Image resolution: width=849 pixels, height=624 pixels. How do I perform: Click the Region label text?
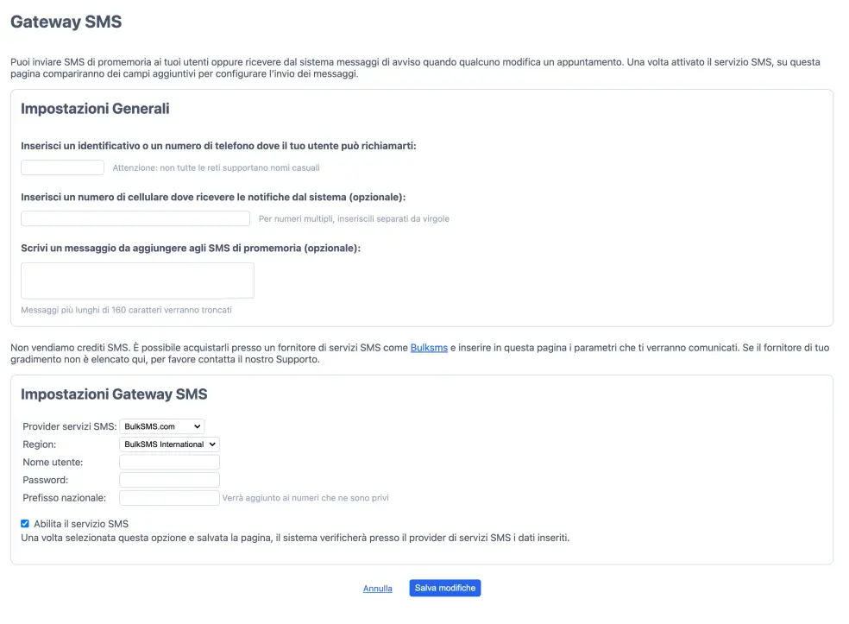[x=40, y=444]
